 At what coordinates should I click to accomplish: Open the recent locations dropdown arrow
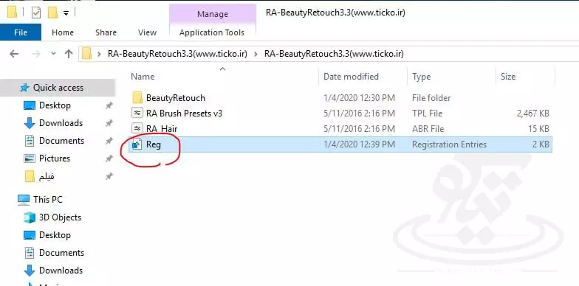53,54
